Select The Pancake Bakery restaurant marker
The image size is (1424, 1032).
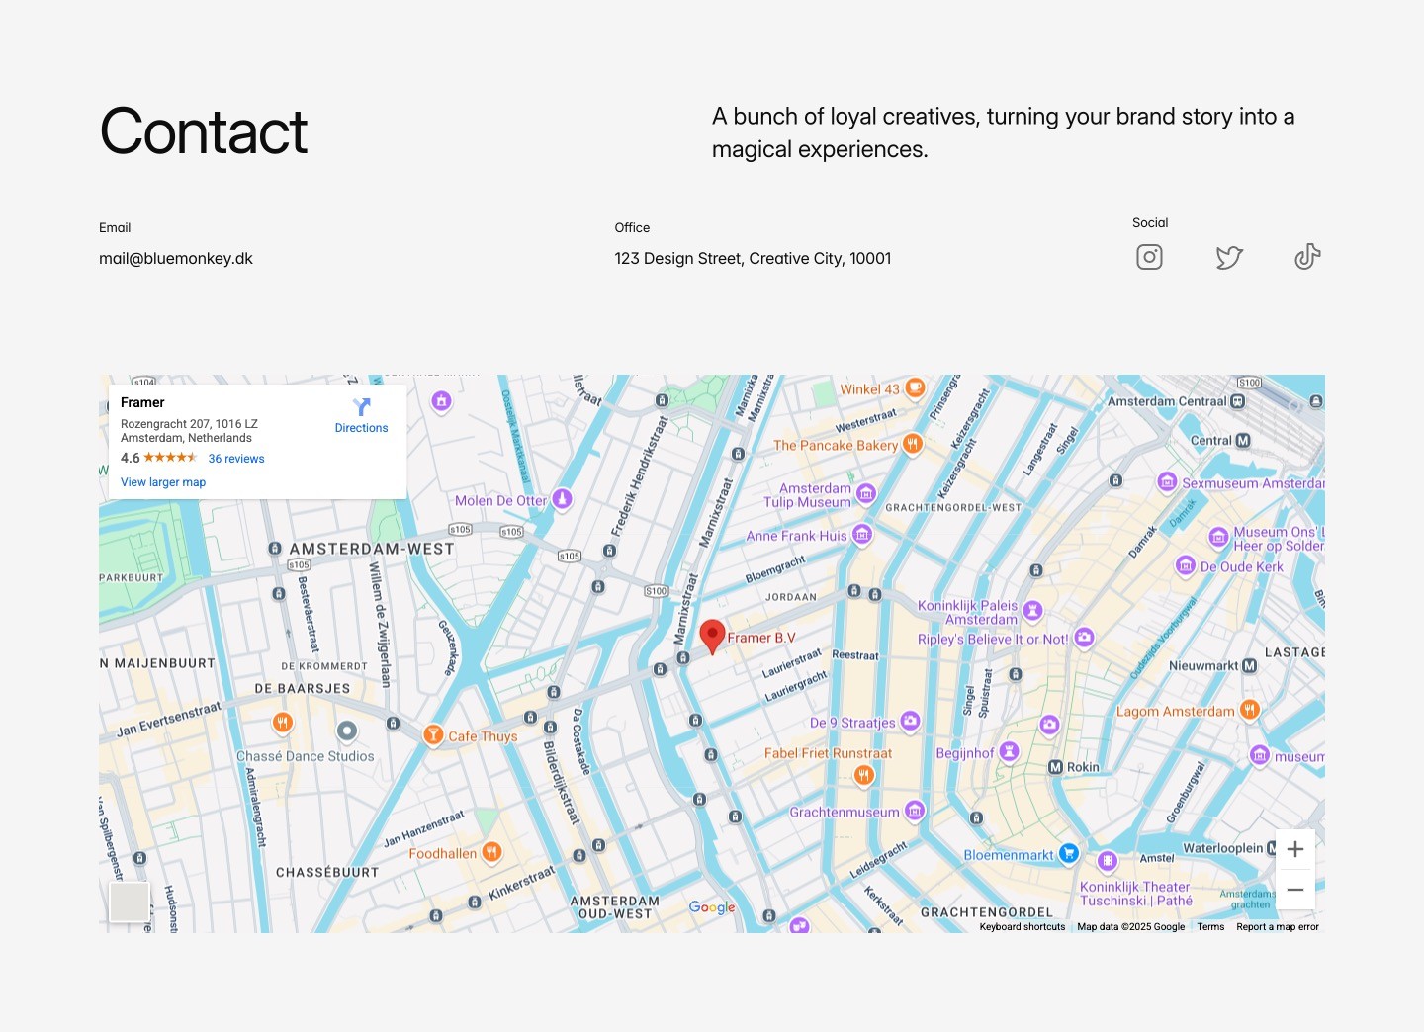tap(912, 444)
